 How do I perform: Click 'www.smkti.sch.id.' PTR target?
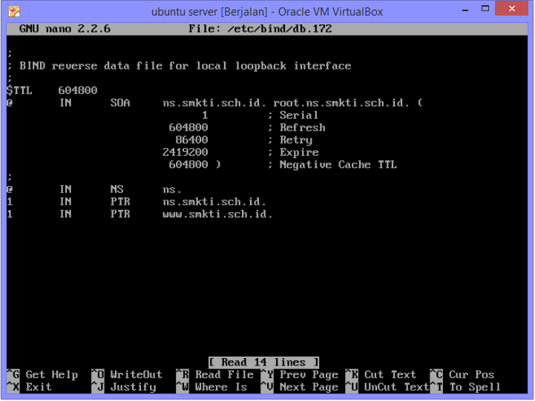coord(217,214)
